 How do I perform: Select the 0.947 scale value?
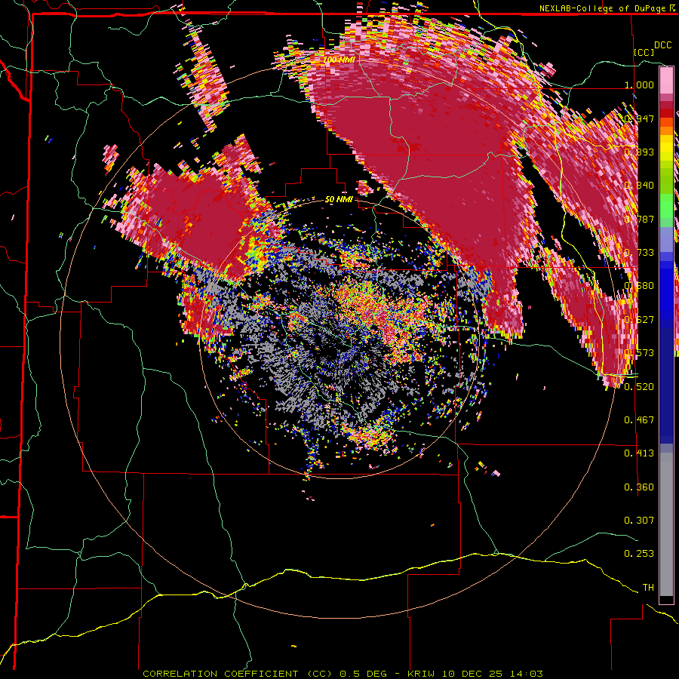[x=639, y=118]
